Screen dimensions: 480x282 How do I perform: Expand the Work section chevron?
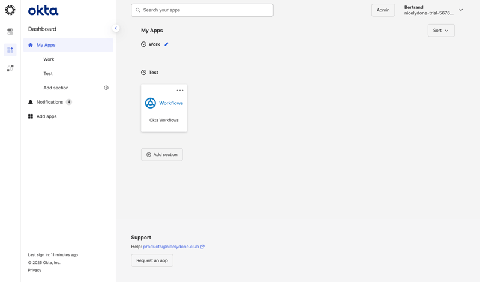click(x=143, y=44)
